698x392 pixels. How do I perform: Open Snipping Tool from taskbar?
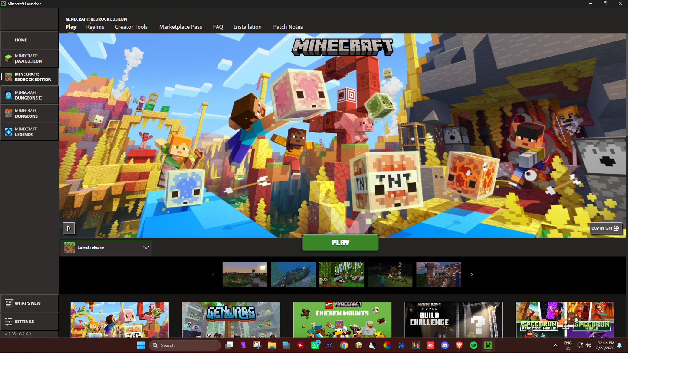coord(258,345)
